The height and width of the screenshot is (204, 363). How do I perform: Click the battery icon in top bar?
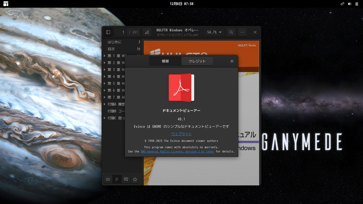pos(357,4)
